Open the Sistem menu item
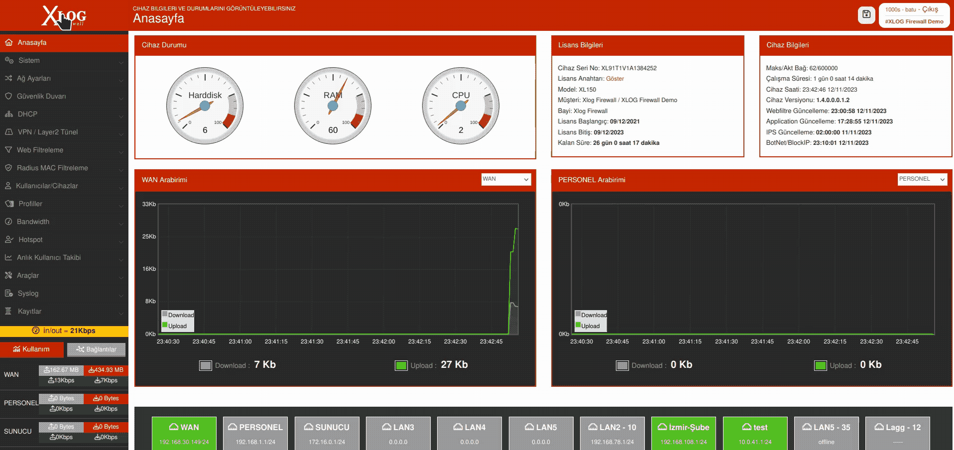Image resolution: width=954 pixels, height=450 pixels. [x=64, y=61]
